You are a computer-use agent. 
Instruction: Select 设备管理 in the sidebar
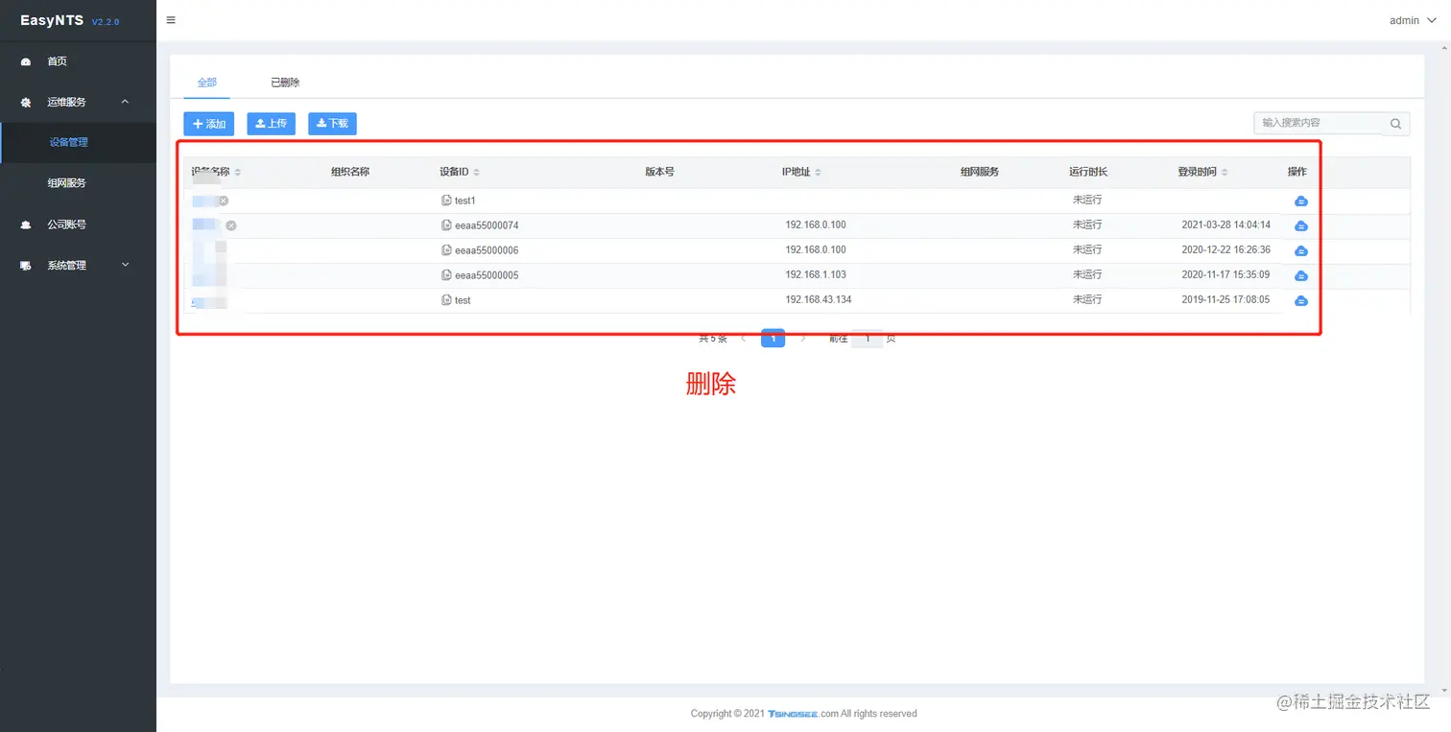[x=78, y=142]
